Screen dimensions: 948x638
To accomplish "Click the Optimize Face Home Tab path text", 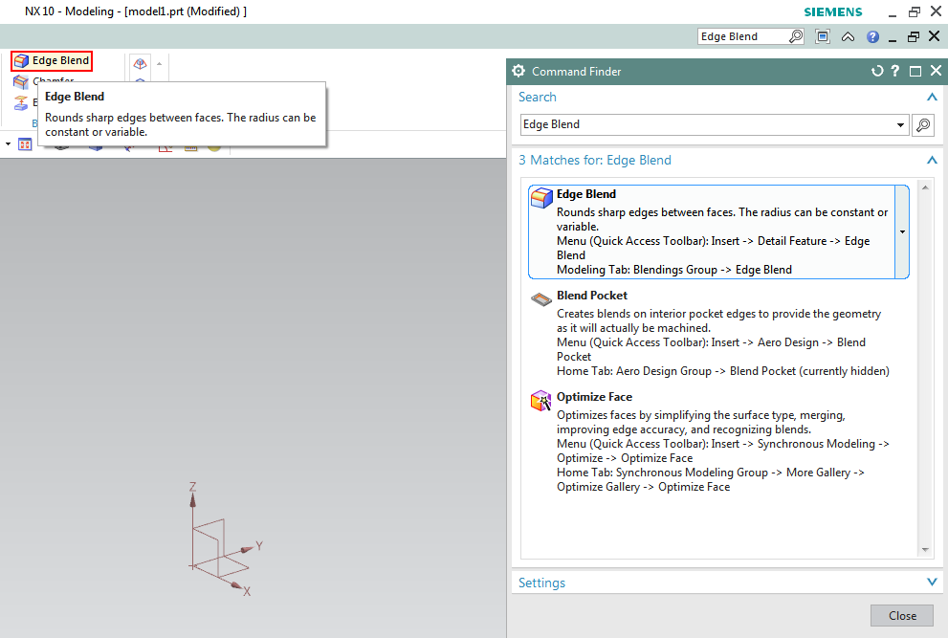I will pos(711,479).
